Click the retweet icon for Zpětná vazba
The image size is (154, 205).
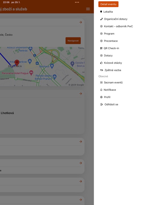click(102, 70)
